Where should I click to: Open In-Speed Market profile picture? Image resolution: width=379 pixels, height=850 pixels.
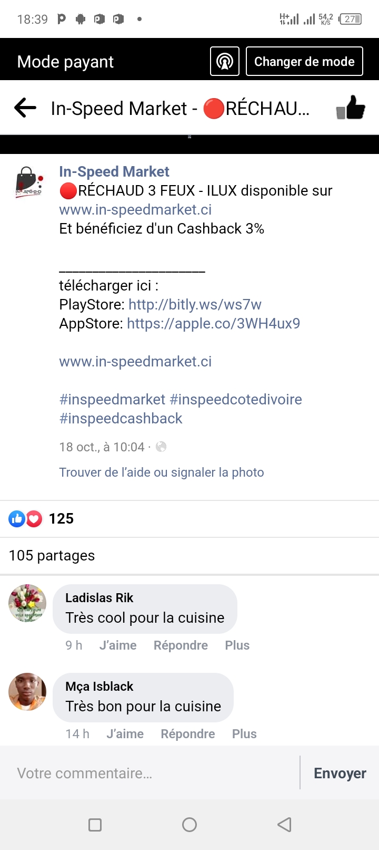(28, 181)
